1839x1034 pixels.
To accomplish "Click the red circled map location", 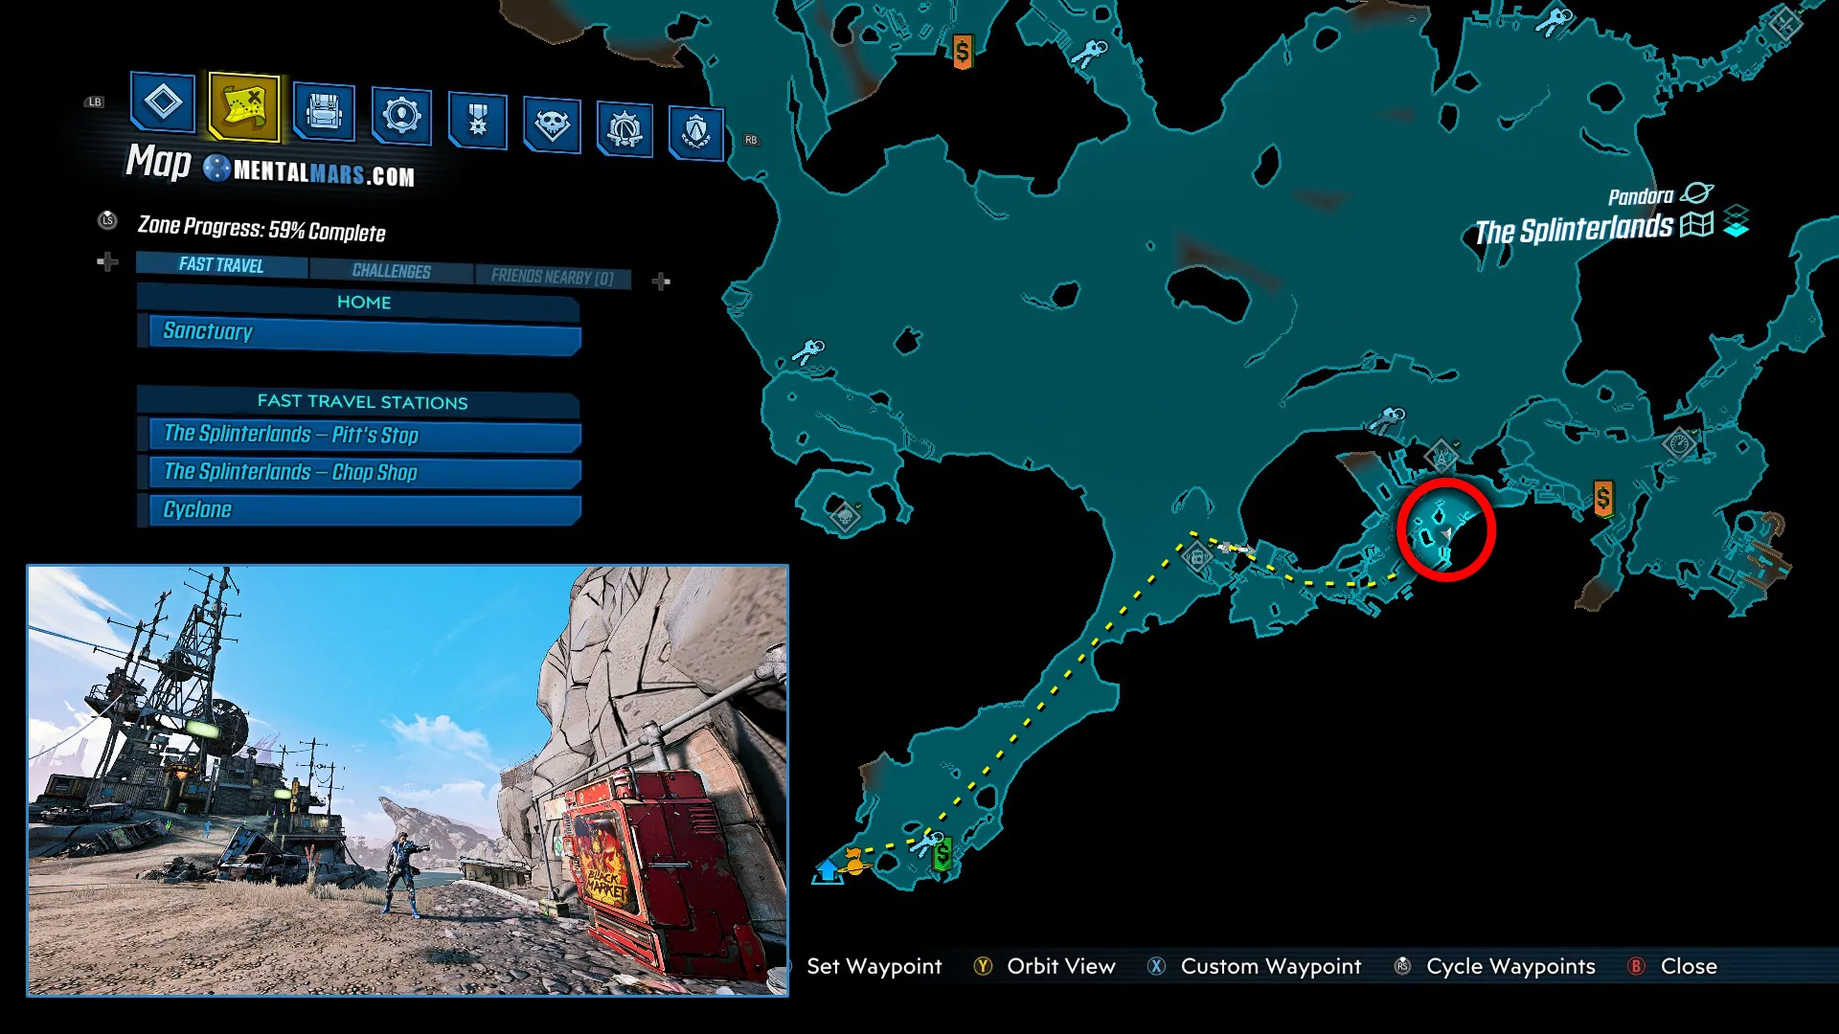I will point(1445,529).
